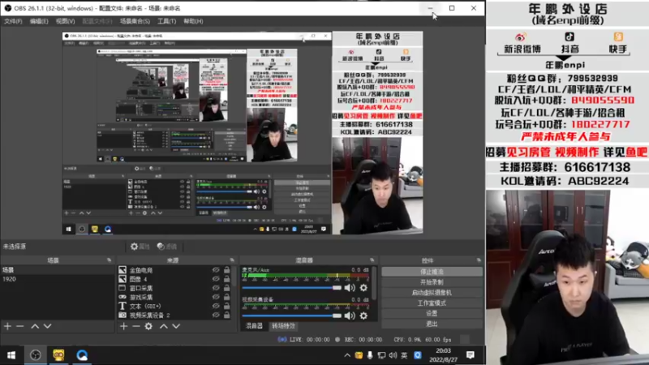Click the 视频采集设备 volume slider
The height and width of the screenshot is (365, 649).
pos(292,316)
